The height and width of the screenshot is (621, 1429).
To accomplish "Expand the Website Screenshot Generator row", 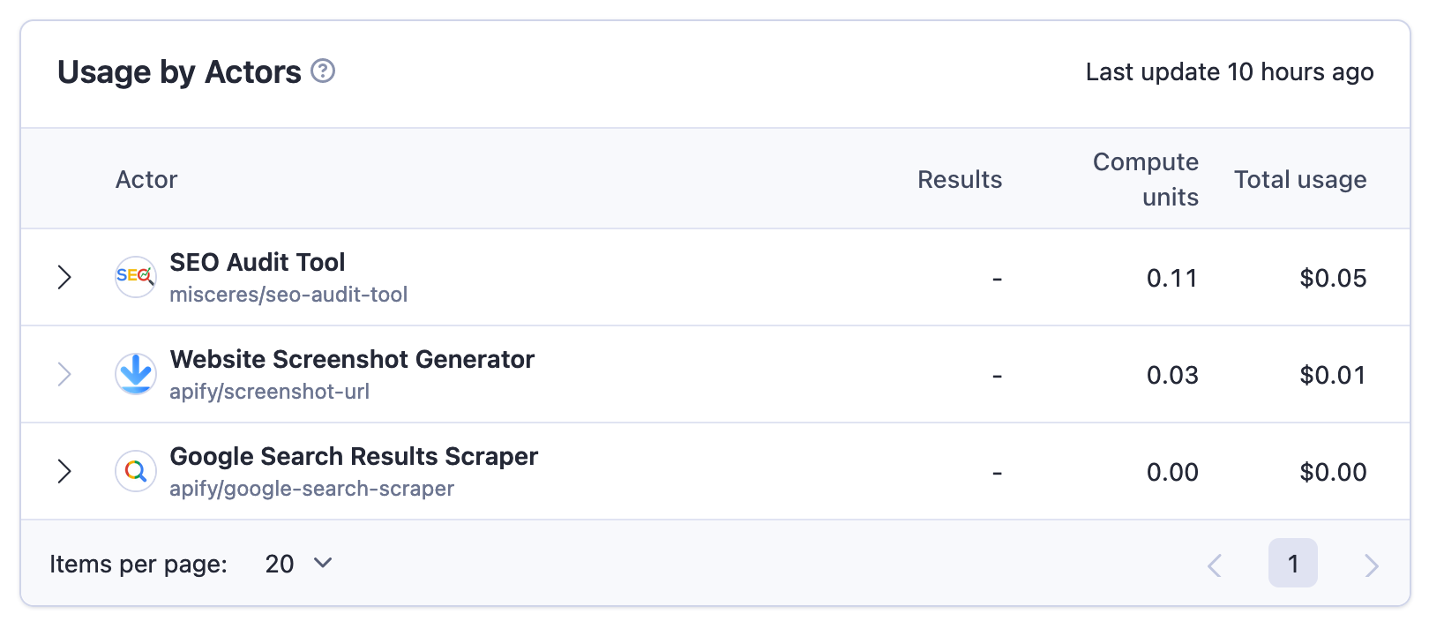I will click(64, 374).
